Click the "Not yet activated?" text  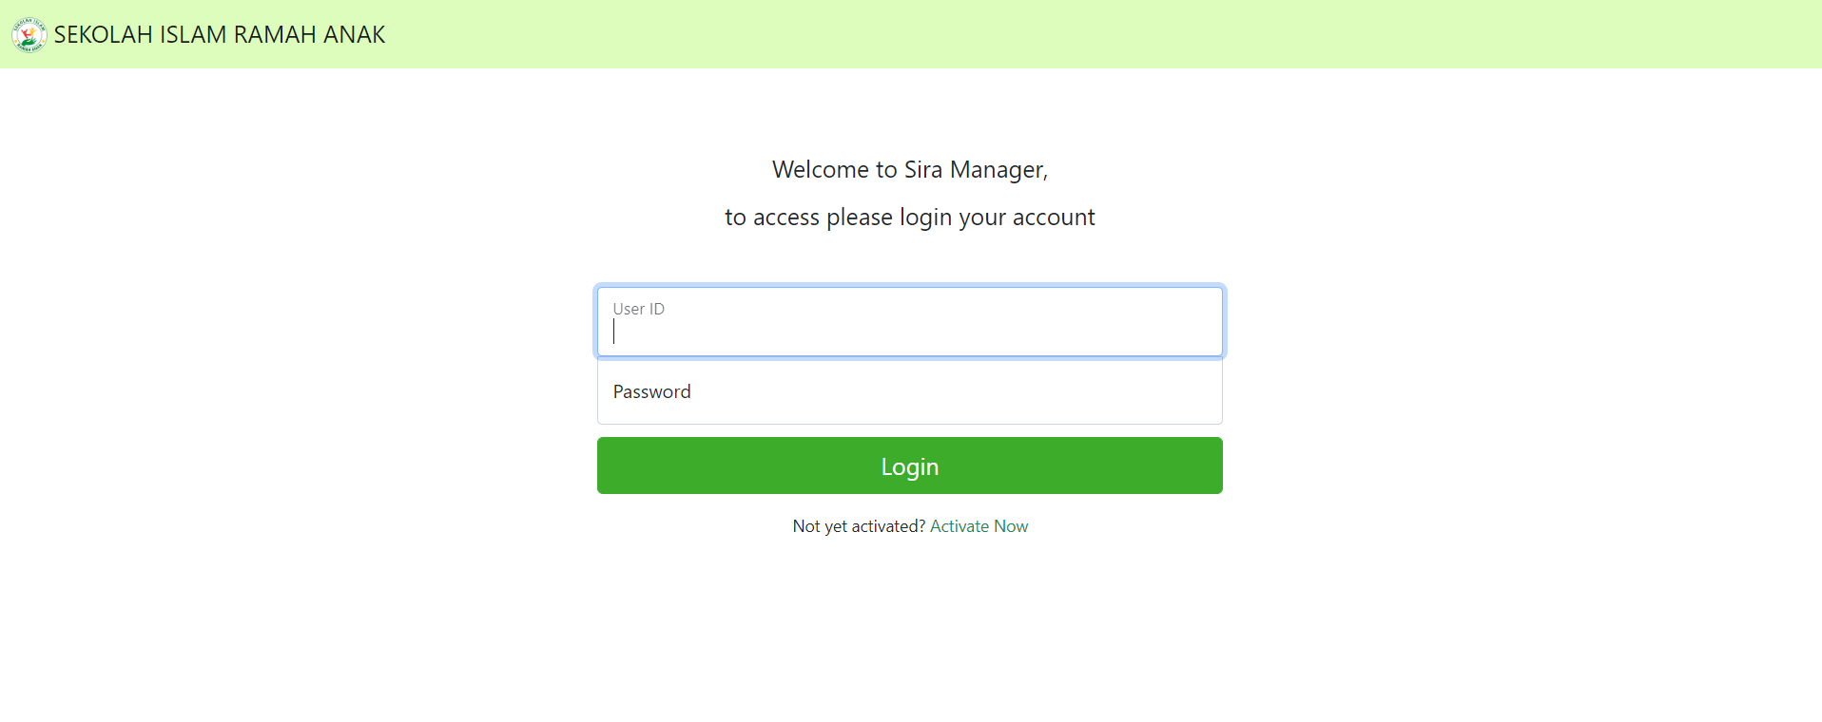click(x=859, y=526)
